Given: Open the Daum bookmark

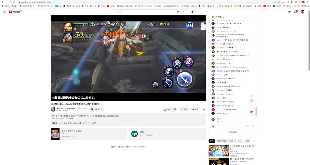Looking at the screenshot, I should point(148,6).
